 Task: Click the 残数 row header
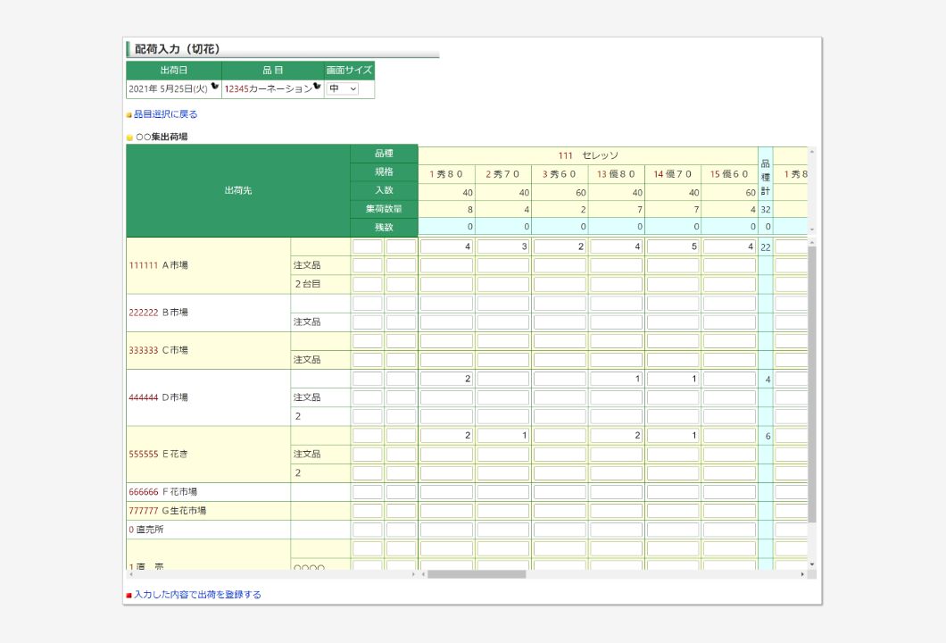point(384,228)
